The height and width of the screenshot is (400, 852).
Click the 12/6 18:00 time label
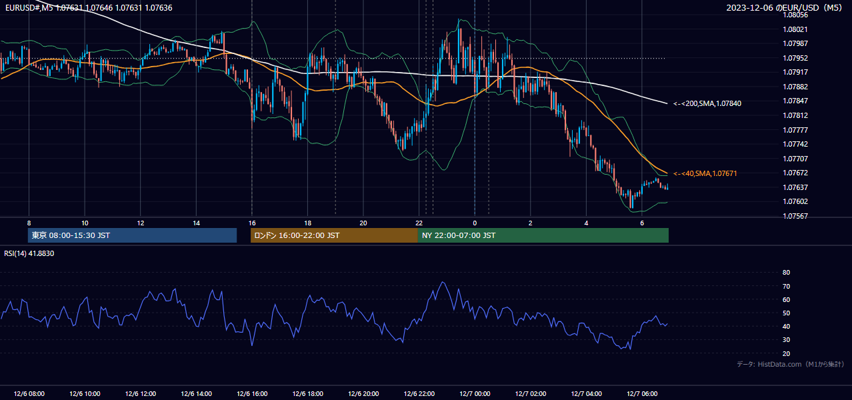(x=307, y=394)
